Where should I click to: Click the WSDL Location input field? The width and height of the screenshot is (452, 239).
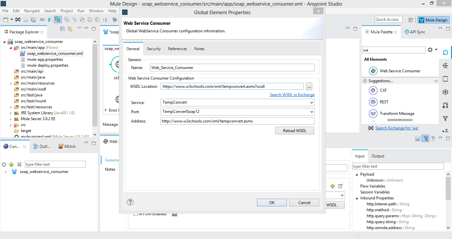(x=232, y=86)
